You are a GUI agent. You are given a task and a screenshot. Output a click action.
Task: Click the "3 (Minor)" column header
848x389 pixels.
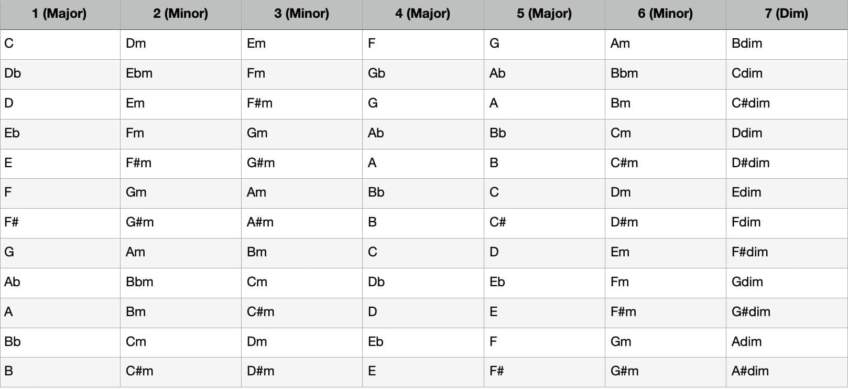tap(301, 14)
